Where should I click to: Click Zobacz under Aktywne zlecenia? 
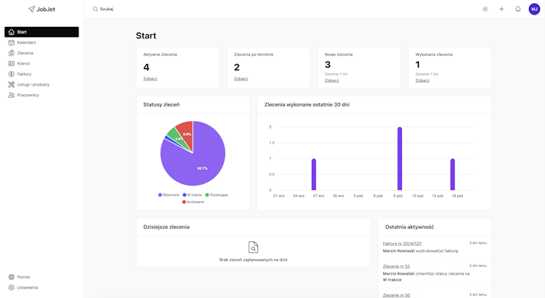[150, 79]
